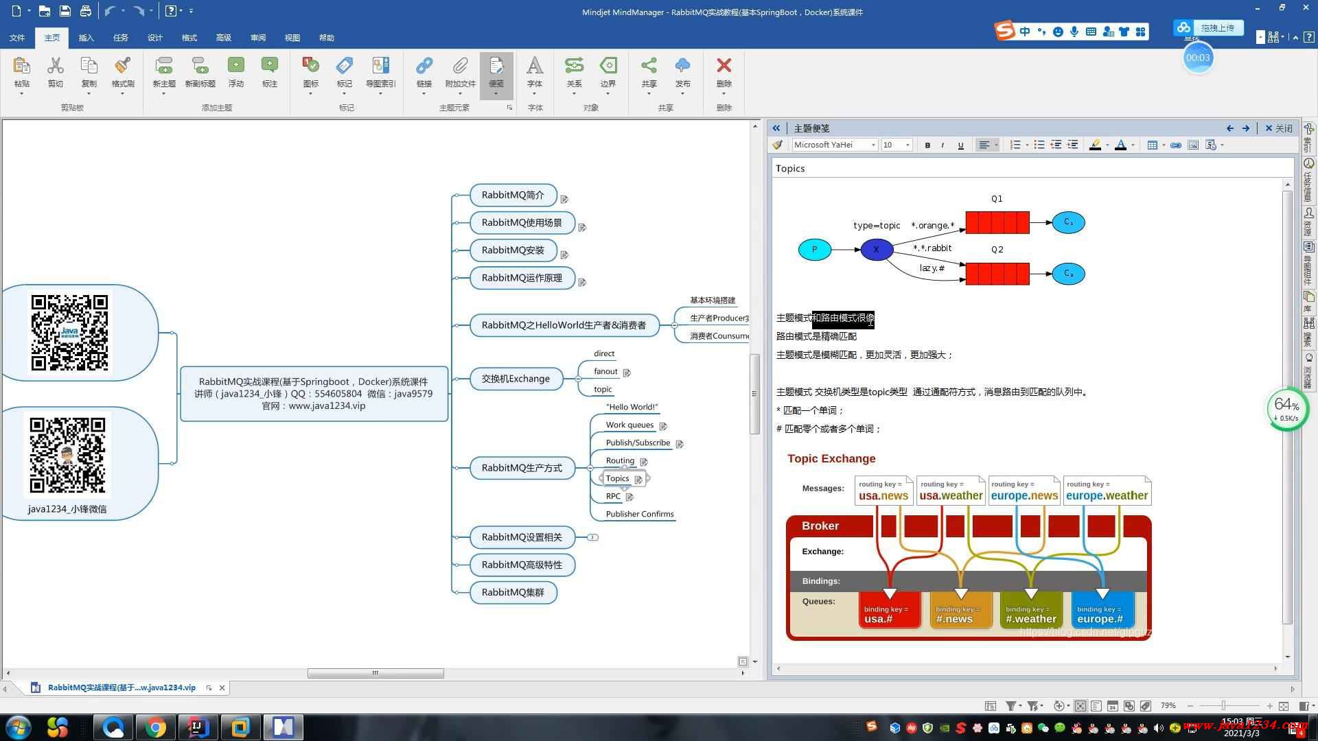Toggle the Notes (便笺) ribbon button
The height and width of the screenshot is (741, 1318).
point(496,75)
